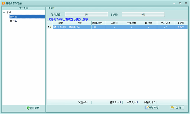Click the 用时(分钟) column header

click(x=98, y=23)
